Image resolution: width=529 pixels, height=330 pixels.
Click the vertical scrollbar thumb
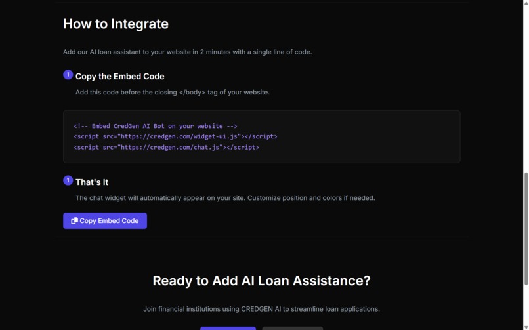(526, 229)
